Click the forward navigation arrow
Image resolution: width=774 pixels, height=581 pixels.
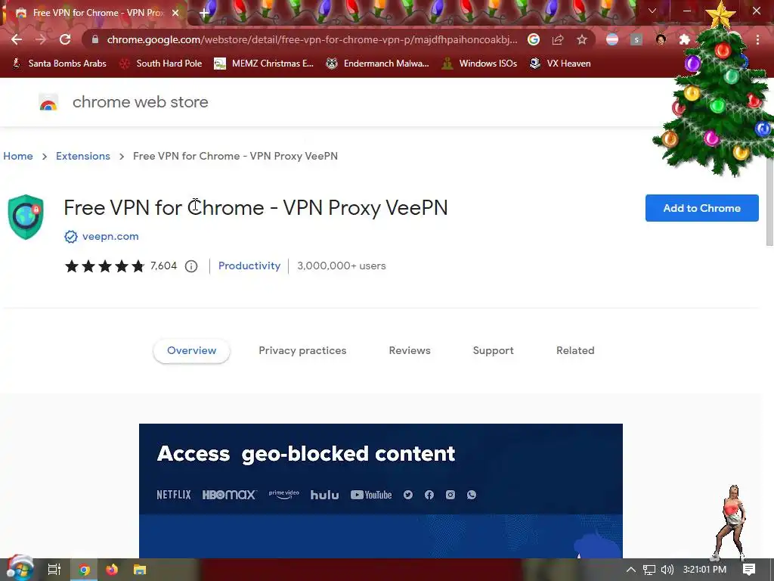[x=41, y=39]
